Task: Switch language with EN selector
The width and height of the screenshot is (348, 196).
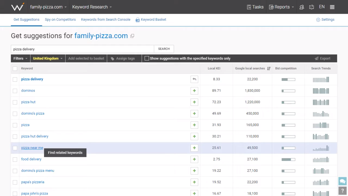Action: point(322,7)
